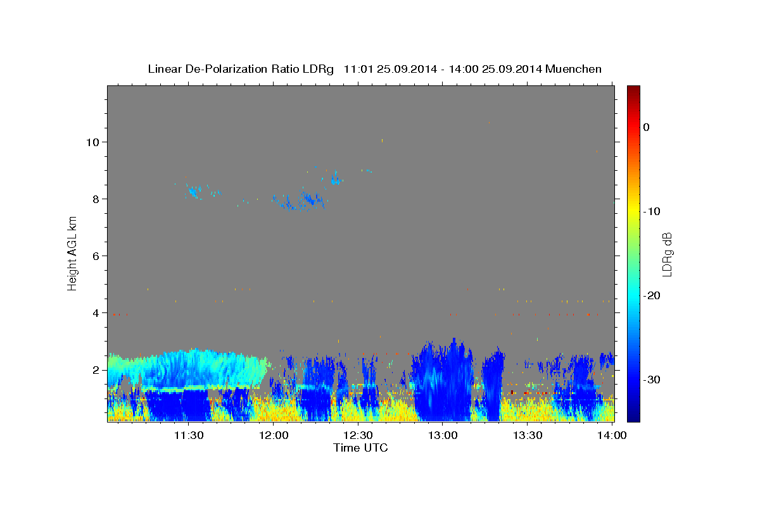Screen dimensions: 760x506
Task: Click the colorbar value label 0
Action: click(x=646, y=127)
